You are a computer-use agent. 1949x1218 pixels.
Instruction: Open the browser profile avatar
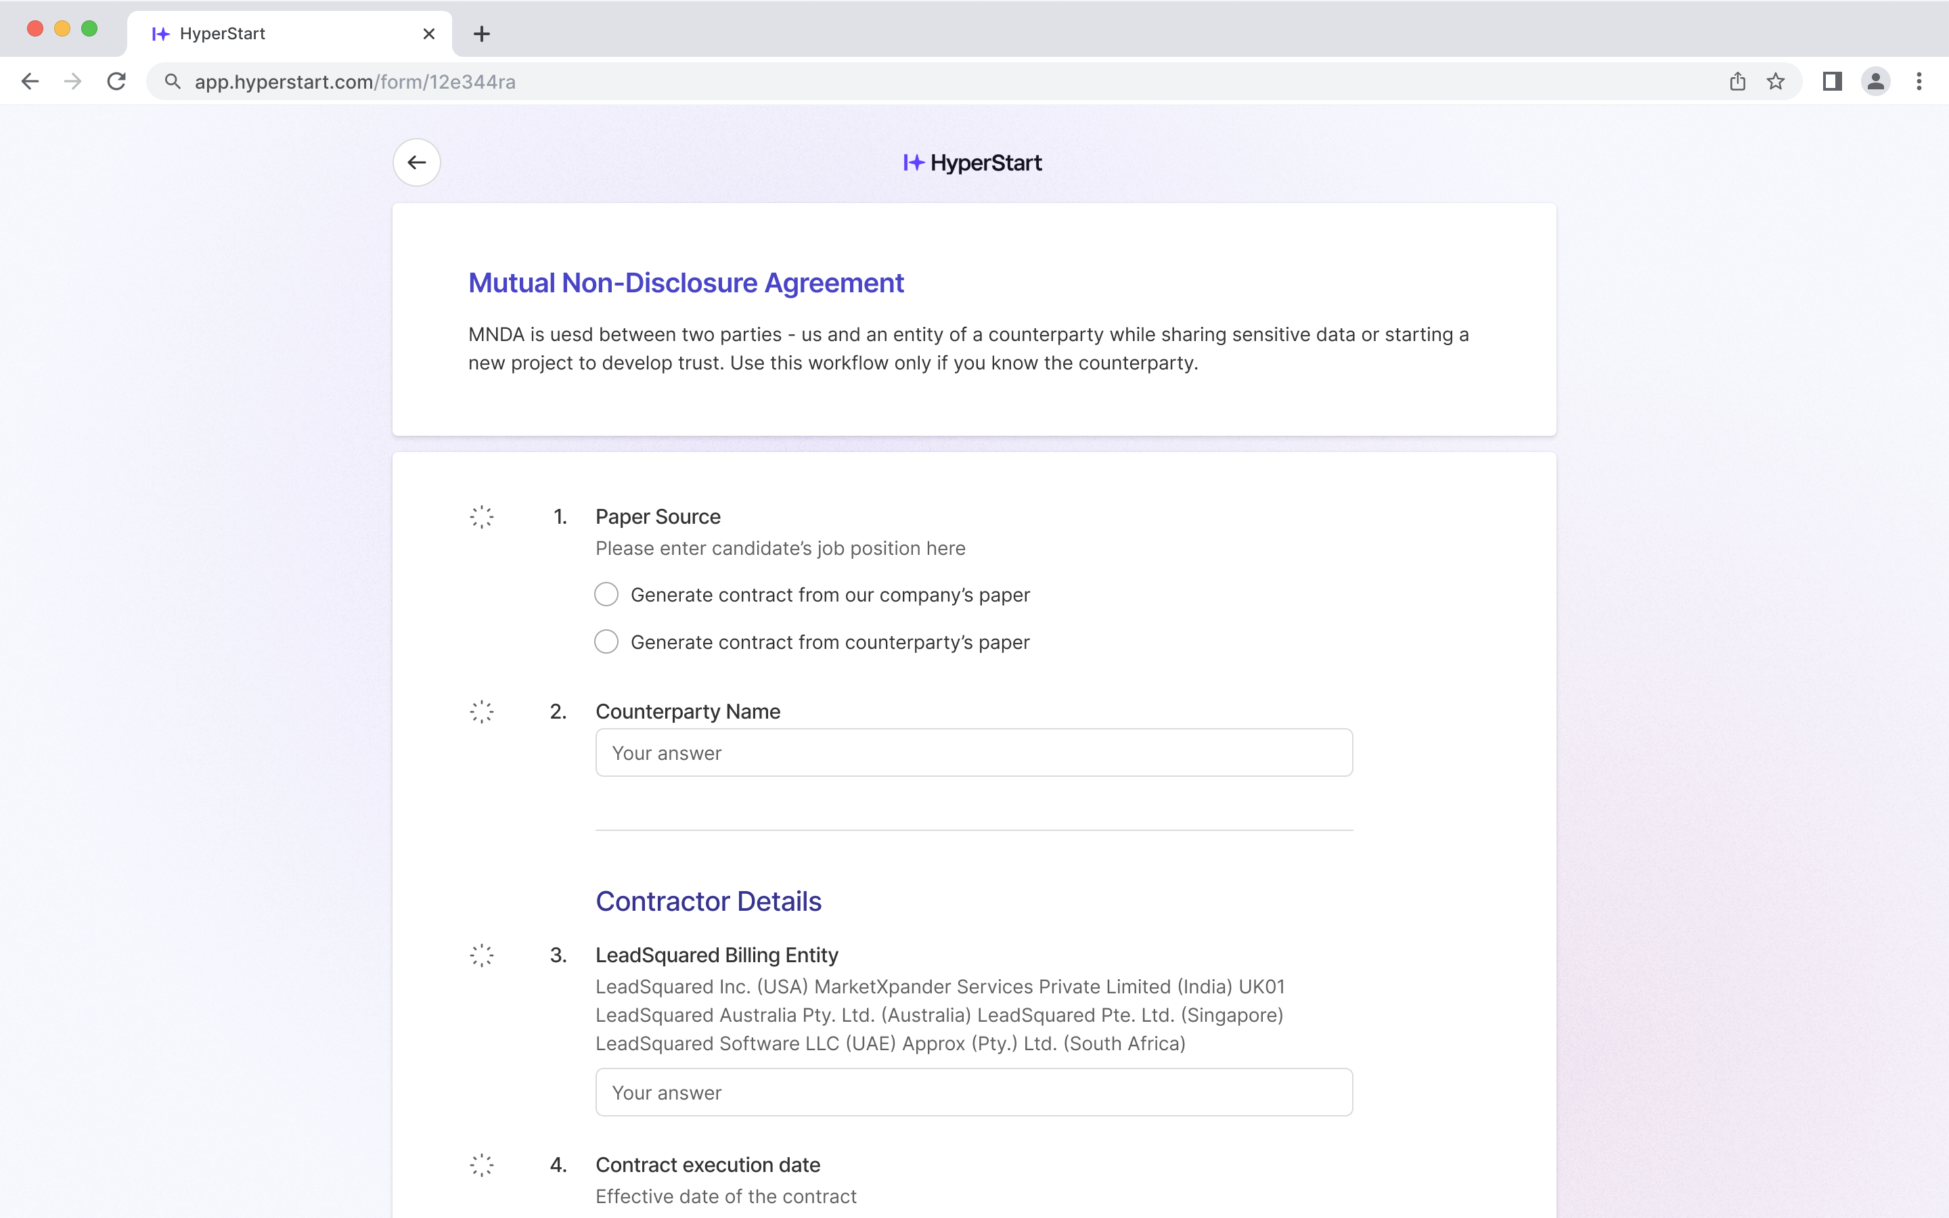(1876, 81)
